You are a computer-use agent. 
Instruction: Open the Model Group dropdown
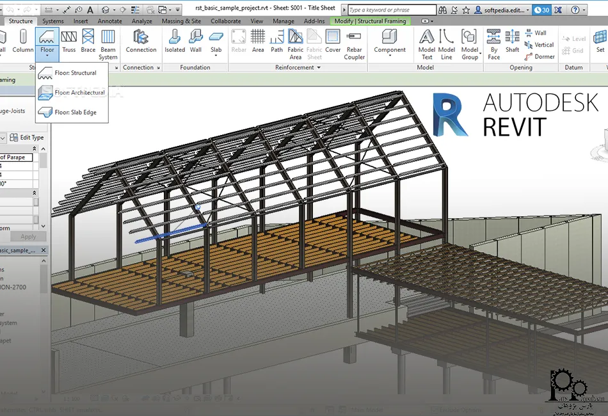point(481,53)
